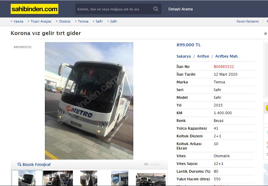The image size is (268, 186).
Task: Go to Vasıta breadcrumb
Action: (18, 21)
